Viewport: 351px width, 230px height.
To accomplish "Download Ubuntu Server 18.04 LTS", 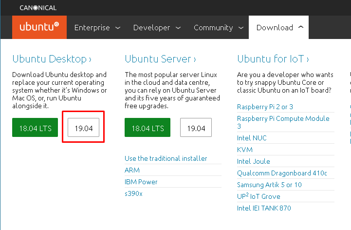I will coord(148,127).
